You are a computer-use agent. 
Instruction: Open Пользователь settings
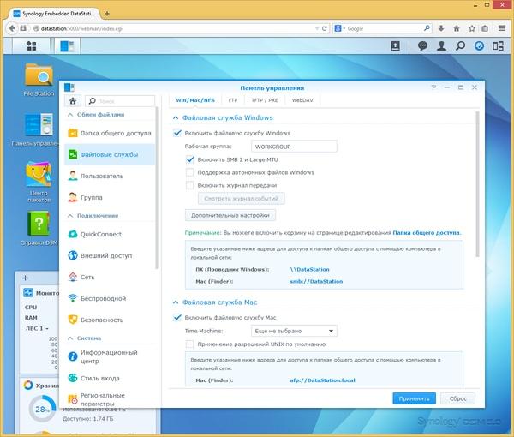pyautogui.click(x=110, y=176)
